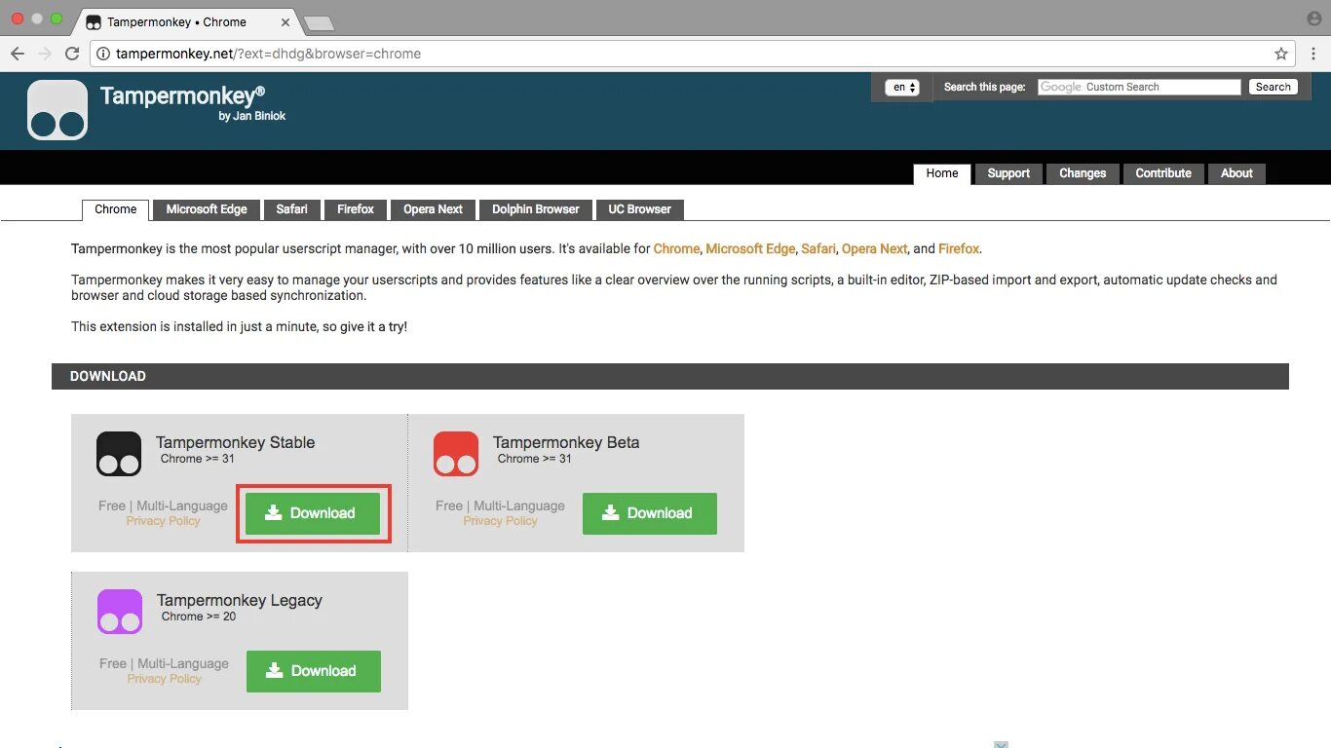Click the back navigation arrow
This screenshot has width=1331, height=748.
point(18,54)
